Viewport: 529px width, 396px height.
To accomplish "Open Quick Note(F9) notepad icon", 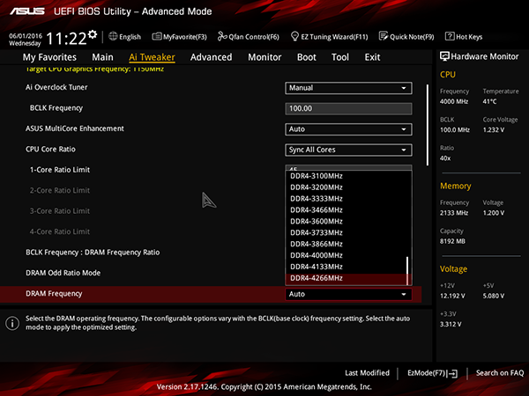I will pyautogui.click(x=384, y=36).
